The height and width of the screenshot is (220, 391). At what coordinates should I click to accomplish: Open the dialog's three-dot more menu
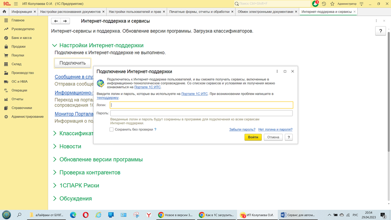277,71
